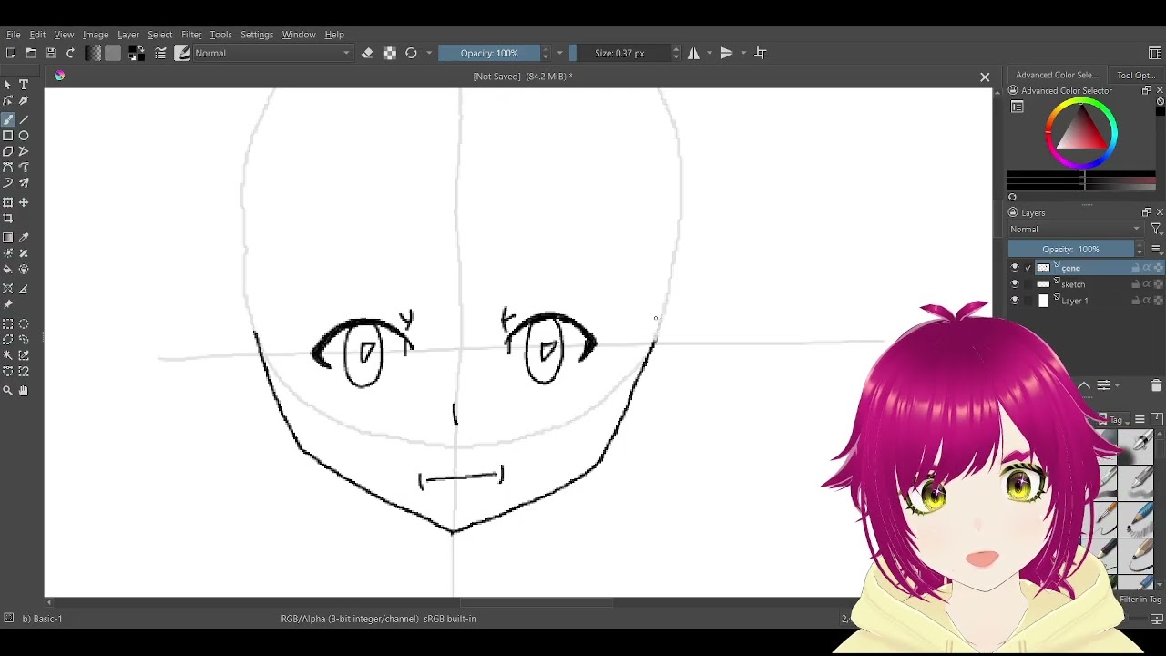Select the Crop tool
Viewport: 1166px width, 656px height.
(8, 219)
